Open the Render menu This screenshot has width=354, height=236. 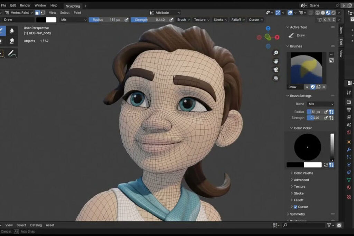coord(25,6)
